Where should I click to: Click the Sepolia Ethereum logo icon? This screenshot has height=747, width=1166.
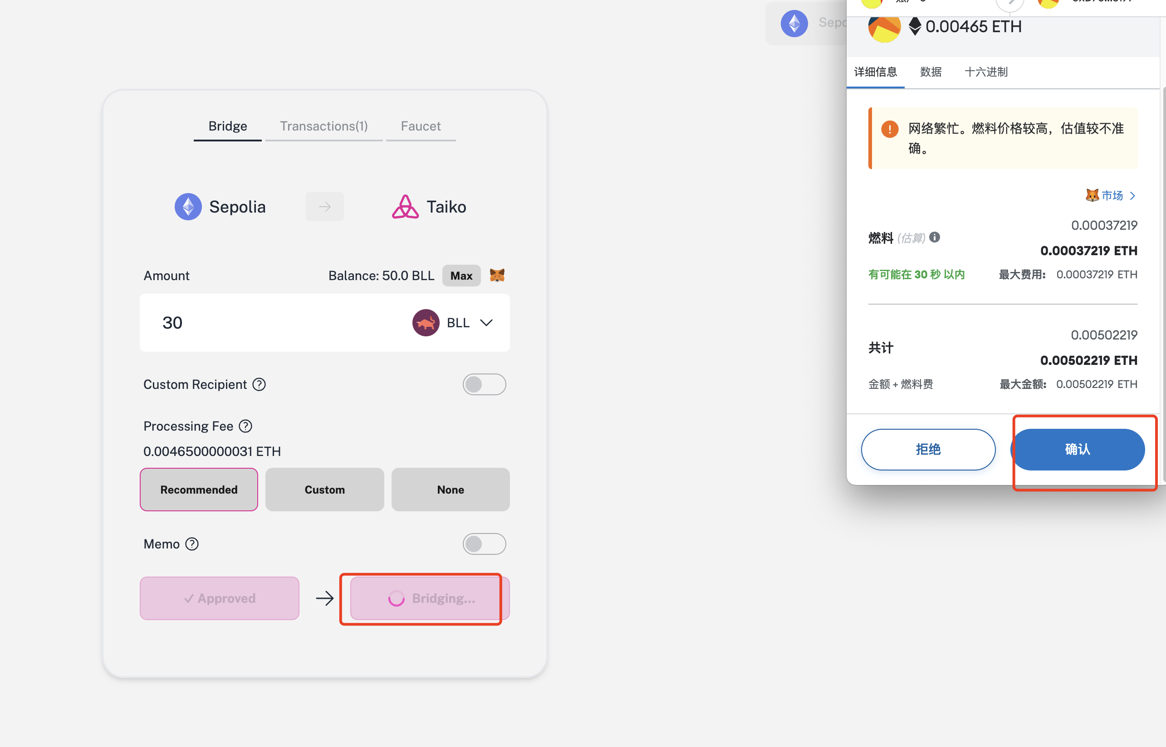tap(188, 207)
